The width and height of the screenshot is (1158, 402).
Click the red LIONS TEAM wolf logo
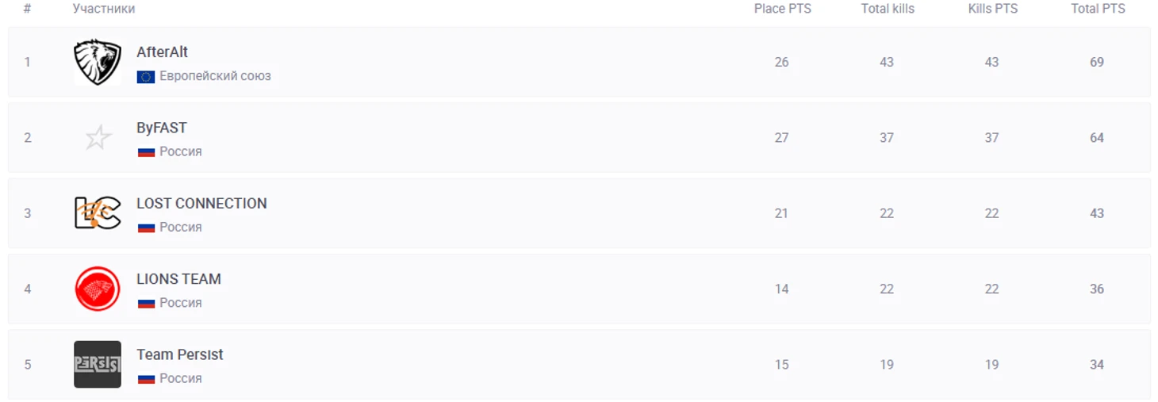coord(98,289)
